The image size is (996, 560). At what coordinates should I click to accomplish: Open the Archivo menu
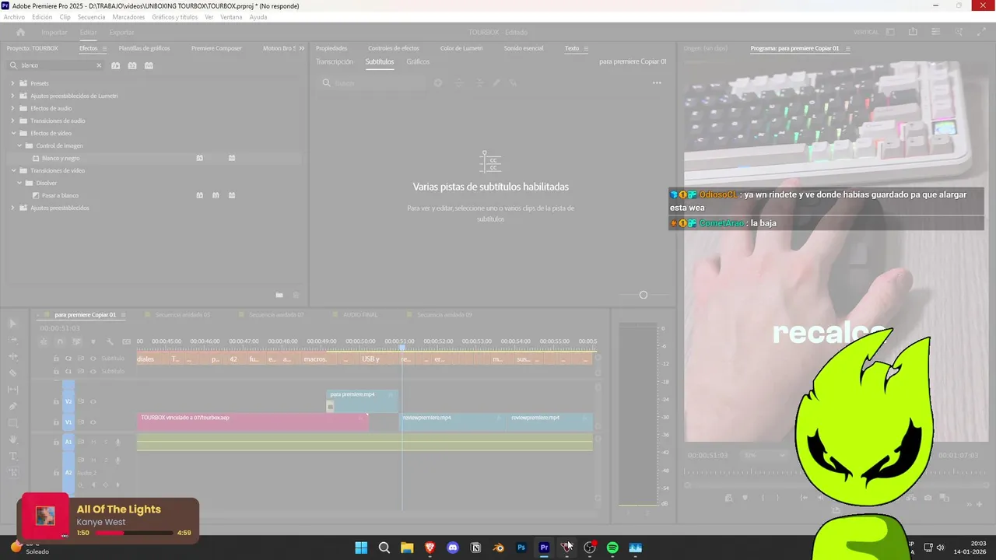coord(14,16)
